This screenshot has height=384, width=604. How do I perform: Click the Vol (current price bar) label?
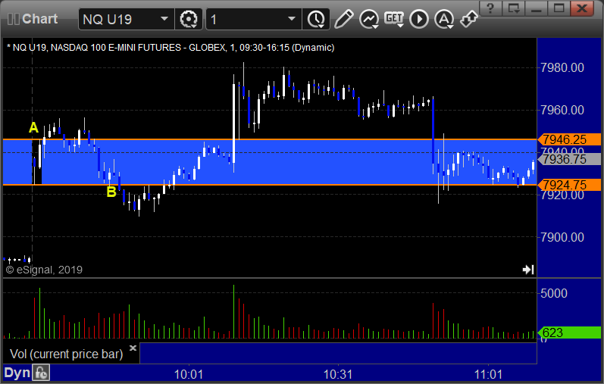[x=66, y=354]
